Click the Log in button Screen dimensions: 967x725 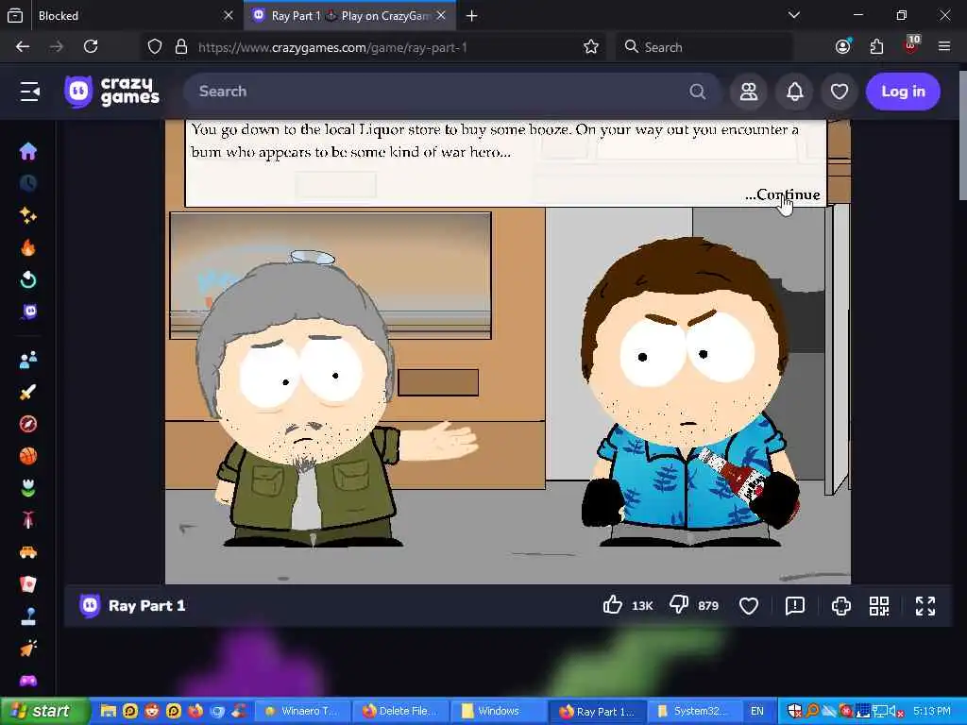pyautogui.click(x=903, y=92)
